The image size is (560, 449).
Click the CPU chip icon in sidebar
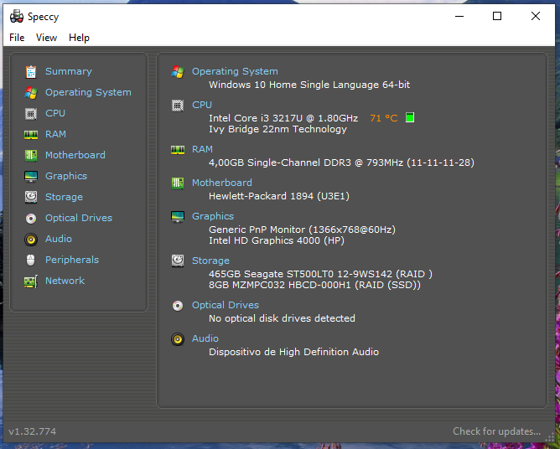click(x=31, y=114)
